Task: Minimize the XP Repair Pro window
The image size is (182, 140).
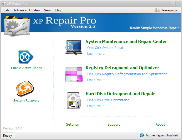Action: (173, 4)
